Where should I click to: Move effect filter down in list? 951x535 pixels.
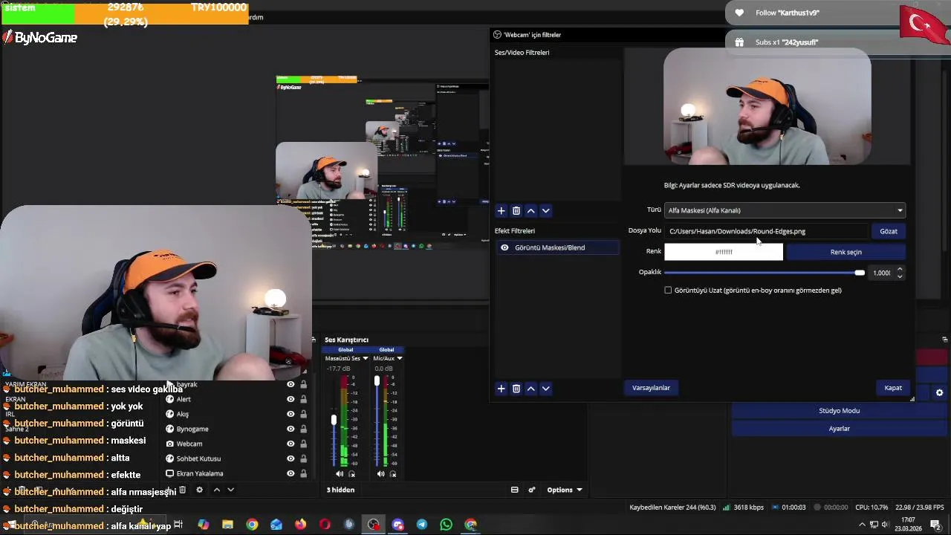(x=545, y=389)
